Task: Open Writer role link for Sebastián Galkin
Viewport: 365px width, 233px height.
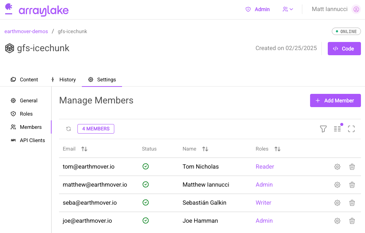Action: click(x=263, y=203)
